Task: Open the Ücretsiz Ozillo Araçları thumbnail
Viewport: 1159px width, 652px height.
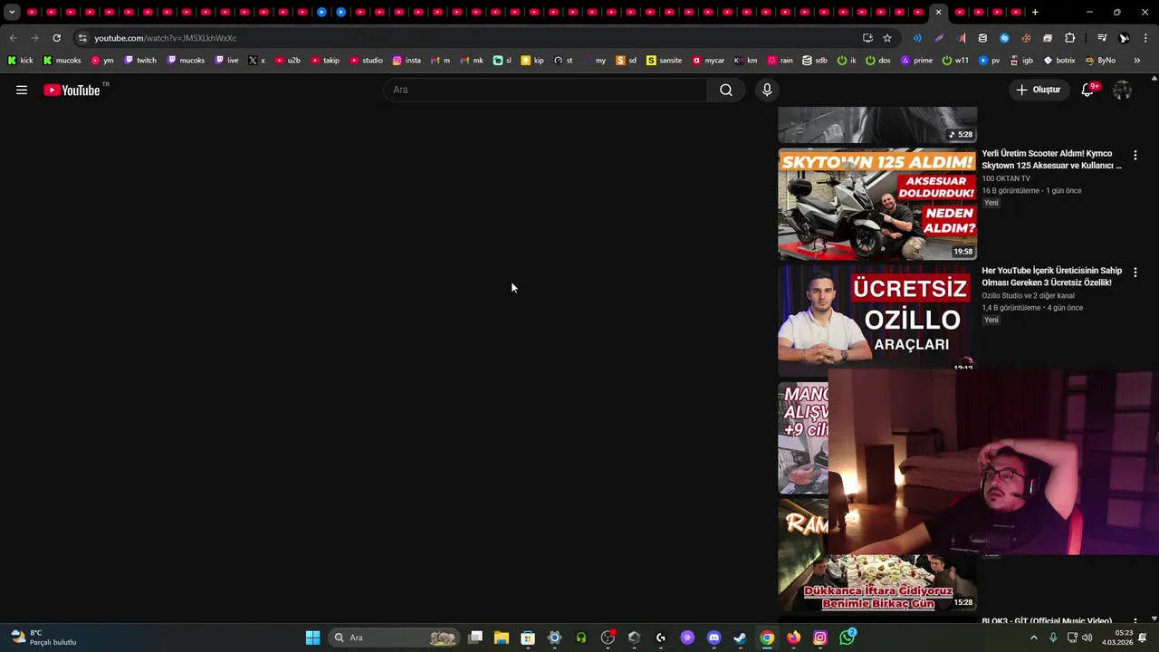Action: 876,319
